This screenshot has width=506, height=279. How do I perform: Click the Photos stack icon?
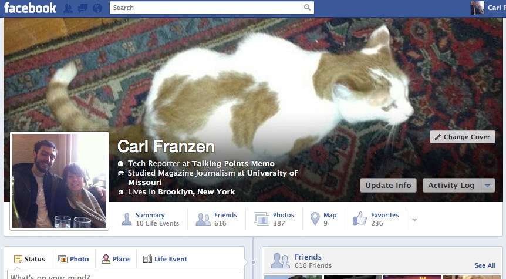tap(261, 219)
